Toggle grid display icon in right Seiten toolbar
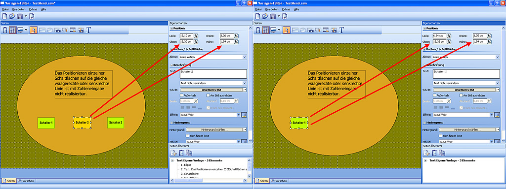The width and height of the screenshot is (506, 189). [265, 30]
